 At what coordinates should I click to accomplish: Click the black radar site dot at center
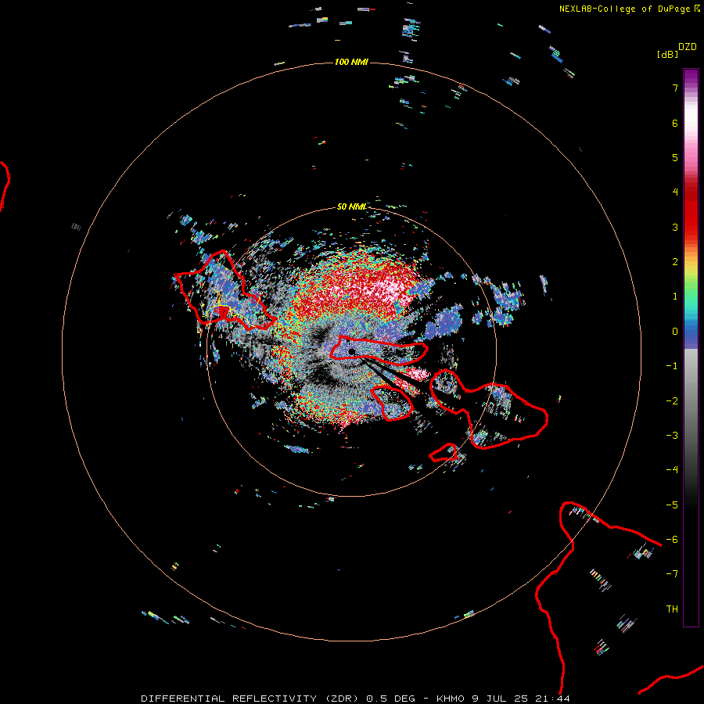click(352, 351)
